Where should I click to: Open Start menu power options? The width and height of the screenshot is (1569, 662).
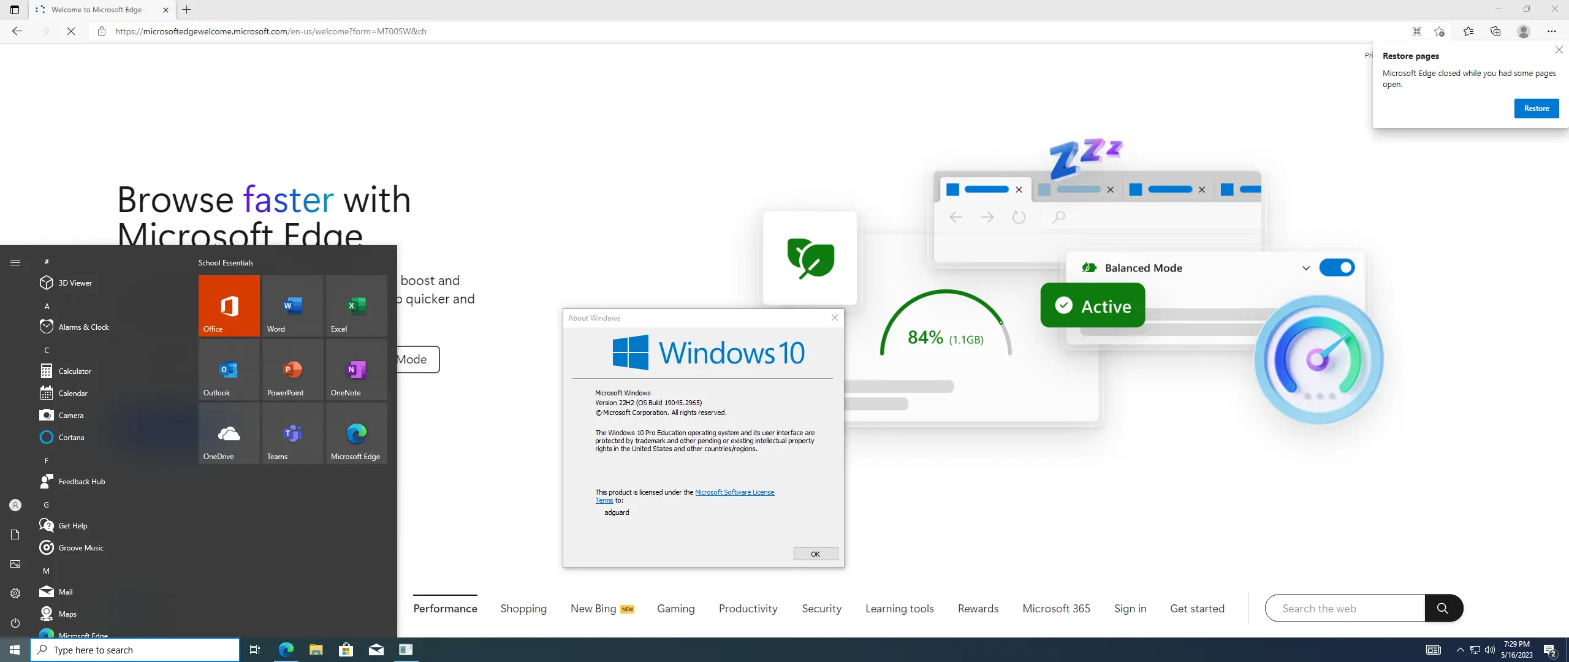15,623
